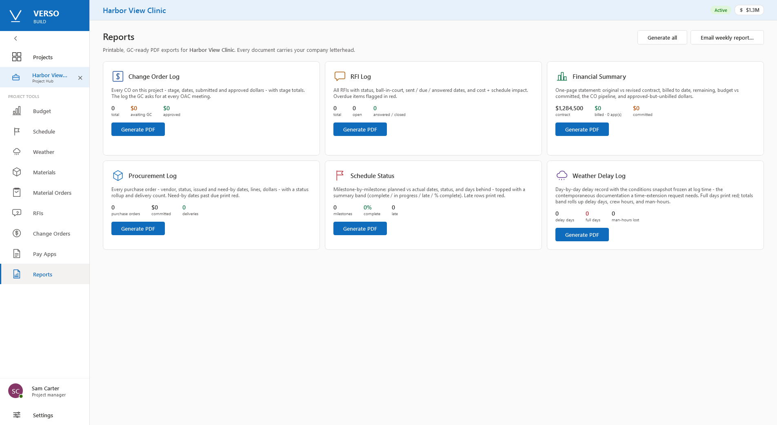Viewport: 777px width, 425px height.
Task: Click the Financial Summary bar chart icon
Action: click(562, 76)
